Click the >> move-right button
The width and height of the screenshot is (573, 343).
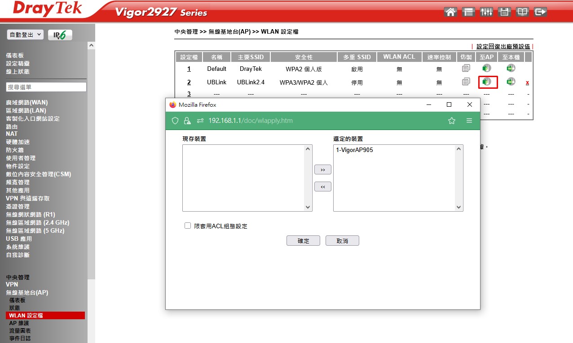pyautogui.click(x=323, y=170)
